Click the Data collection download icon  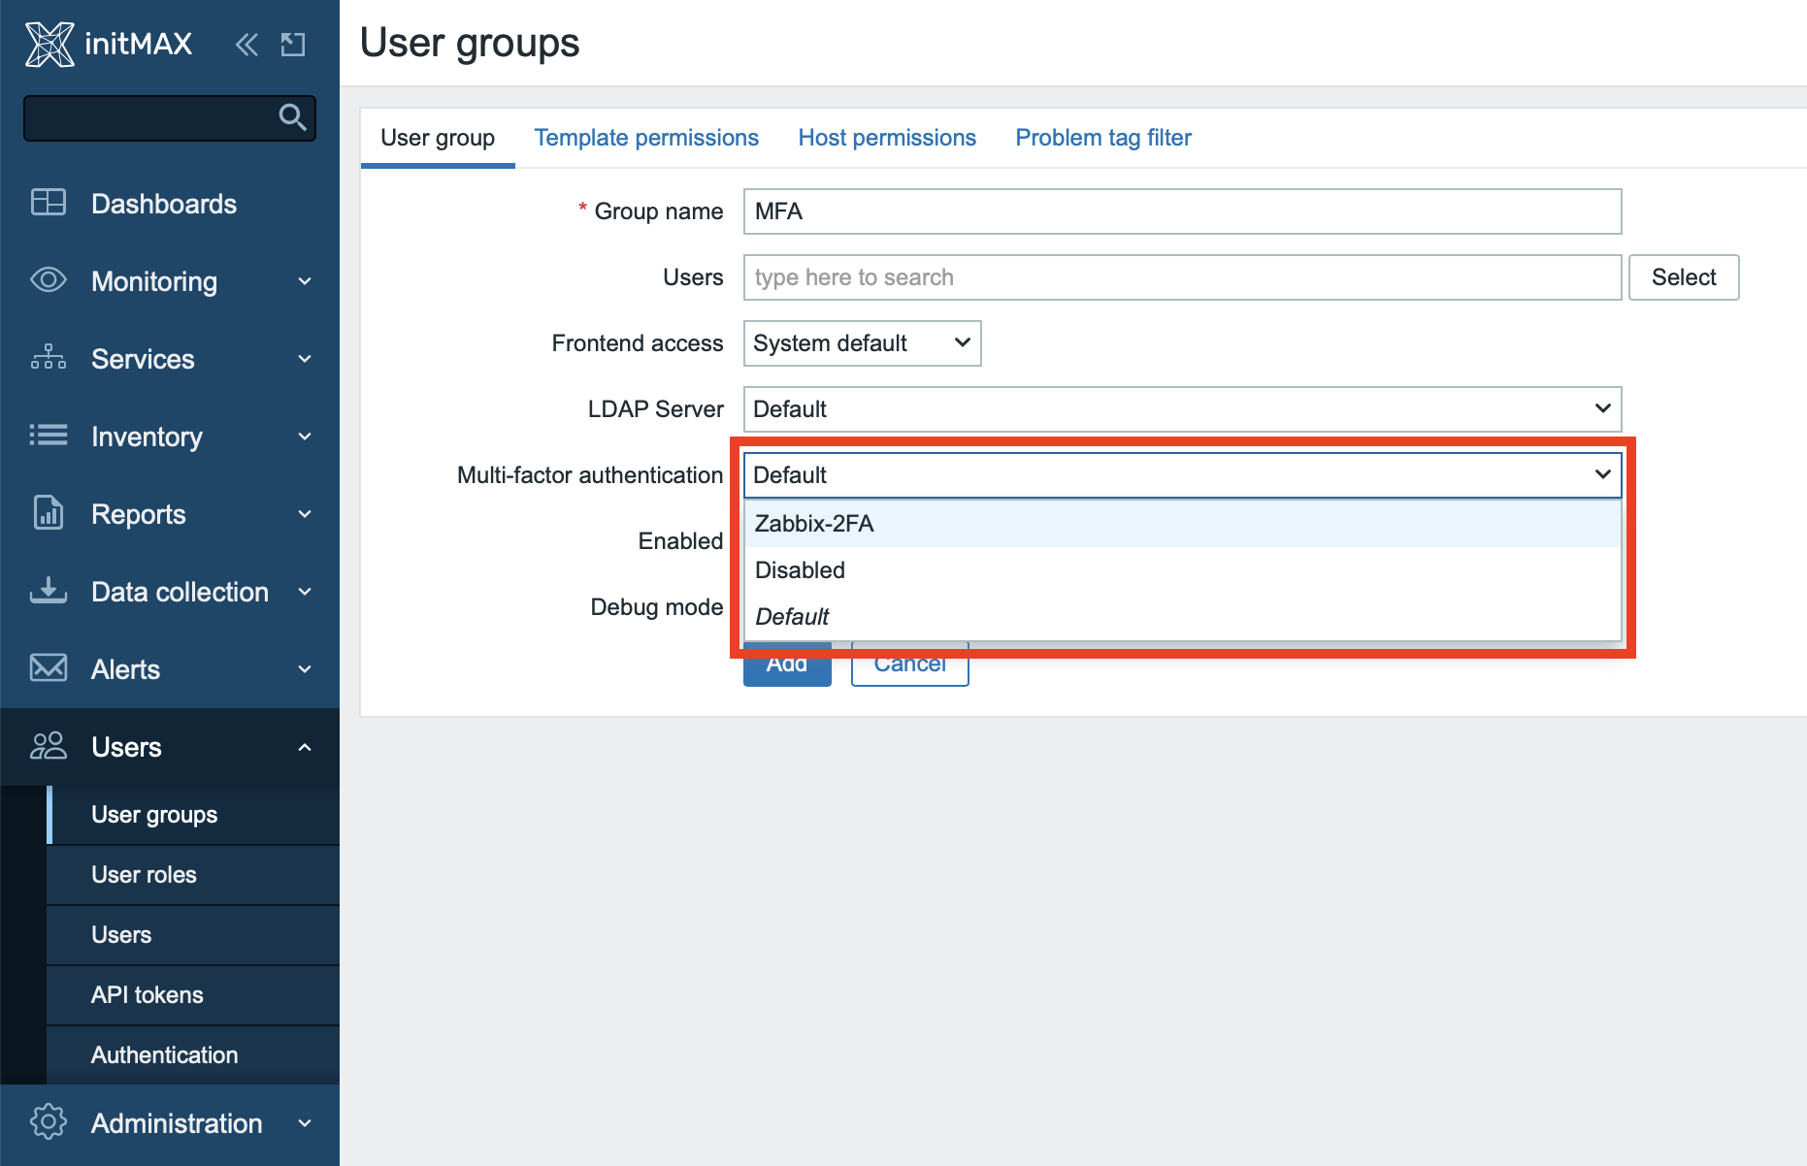tap(49, 591)
